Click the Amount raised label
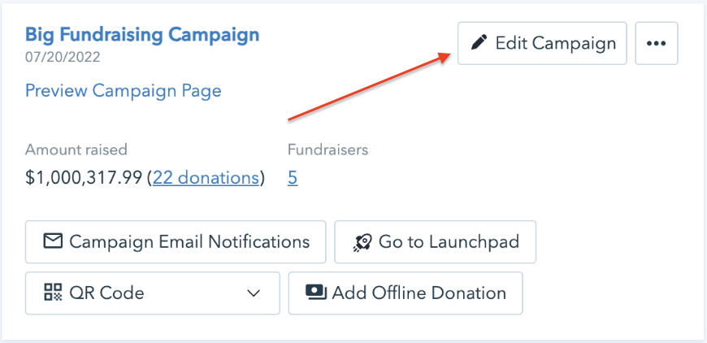The width and height of the screenshot is (707, 343). 76,150
